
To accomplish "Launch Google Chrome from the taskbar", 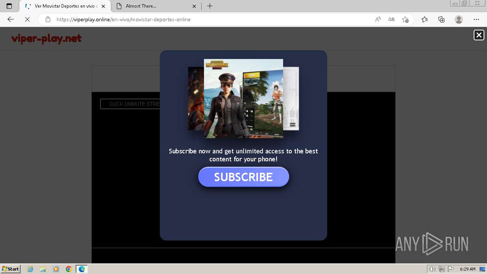I will 69,269.
